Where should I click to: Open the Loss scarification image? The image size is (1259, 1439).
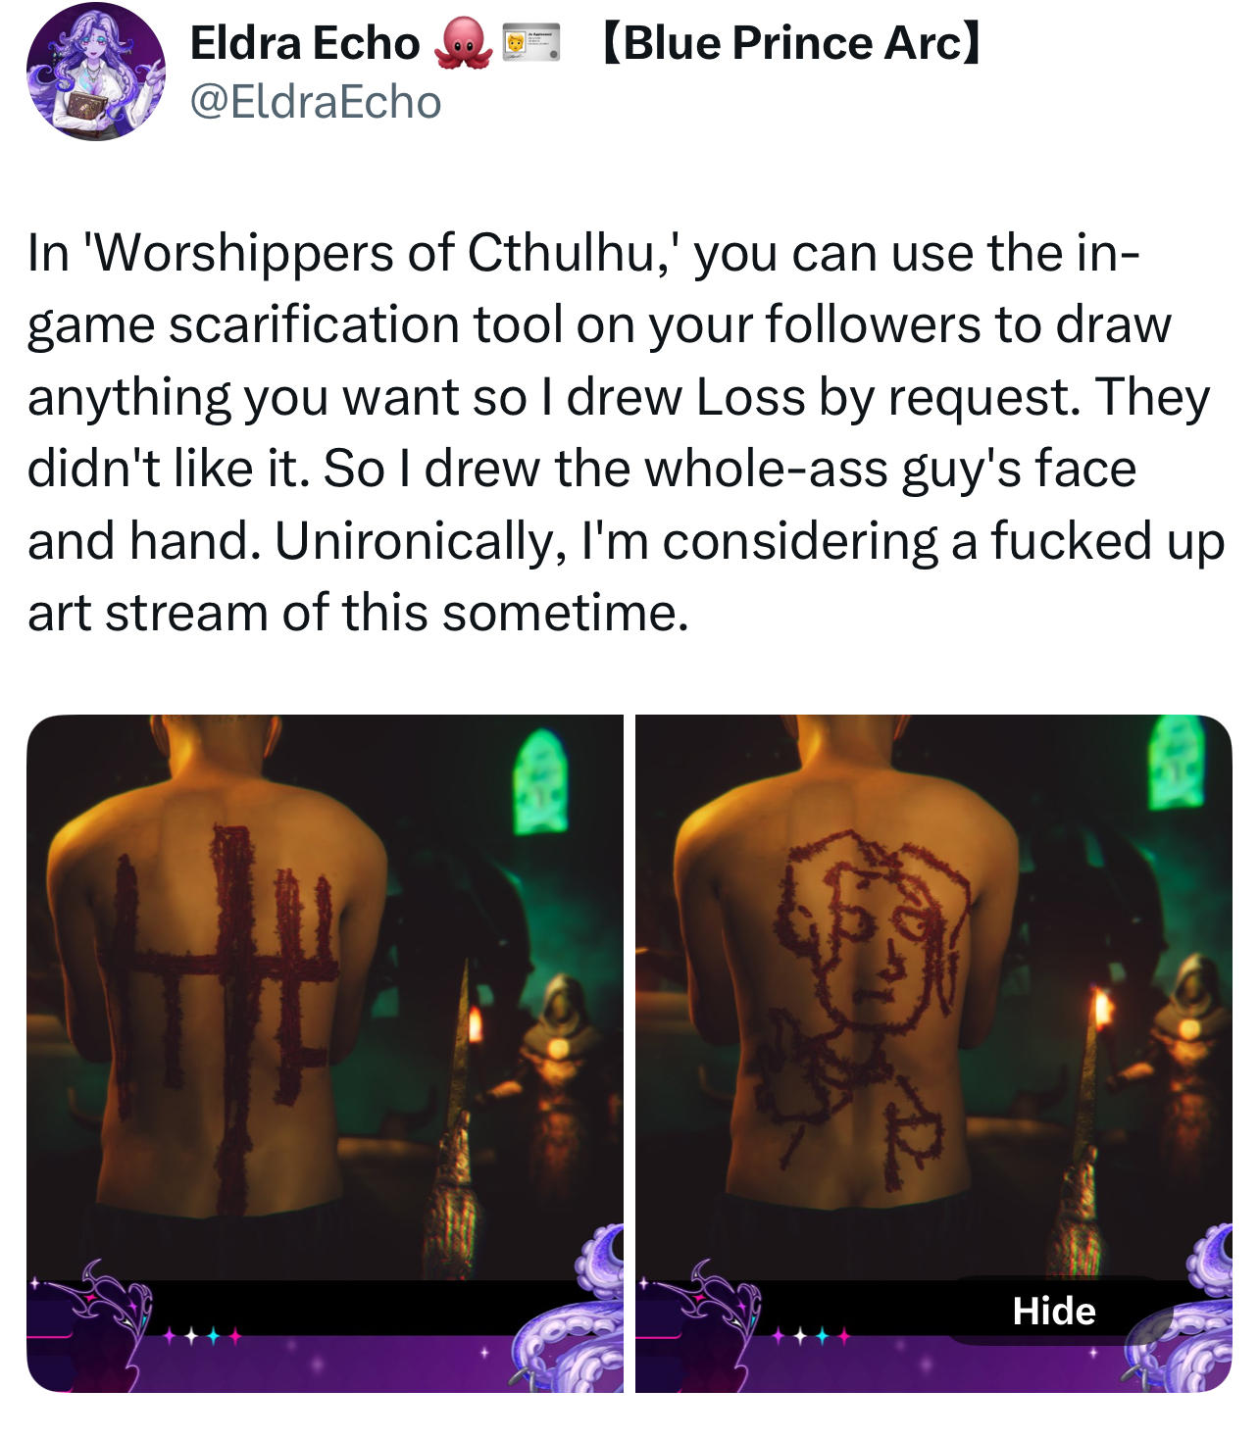[325, 1054]
